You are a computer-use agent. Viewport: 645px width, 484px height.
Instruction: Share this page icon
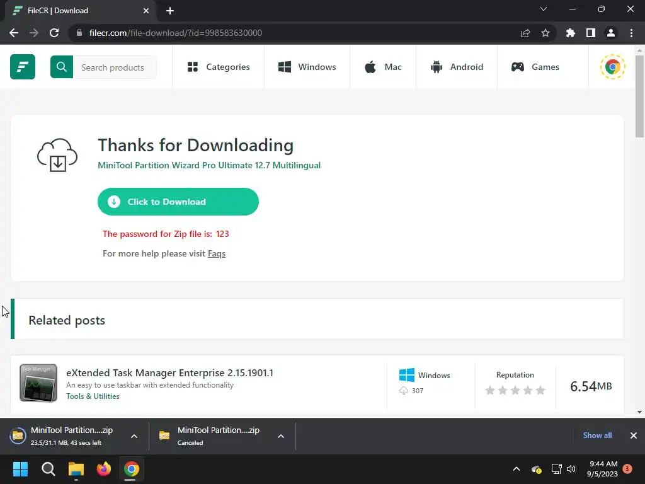click(525, 33)
